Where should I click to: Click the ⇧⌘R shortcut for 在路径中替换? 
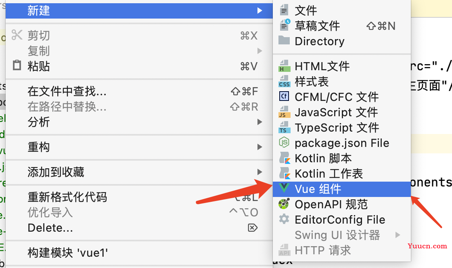point(244,107)
